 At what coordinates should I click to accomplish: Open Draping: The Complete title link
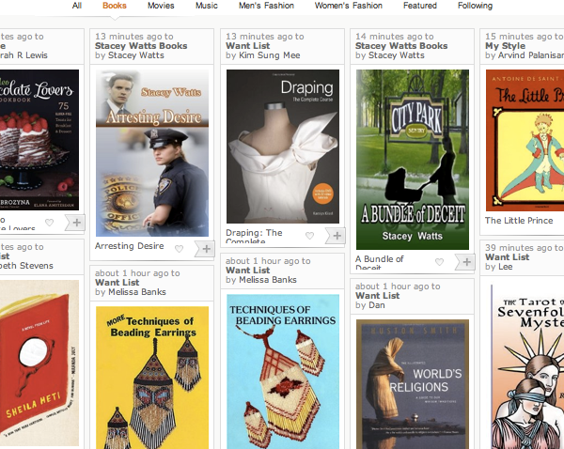pos(254,236)
